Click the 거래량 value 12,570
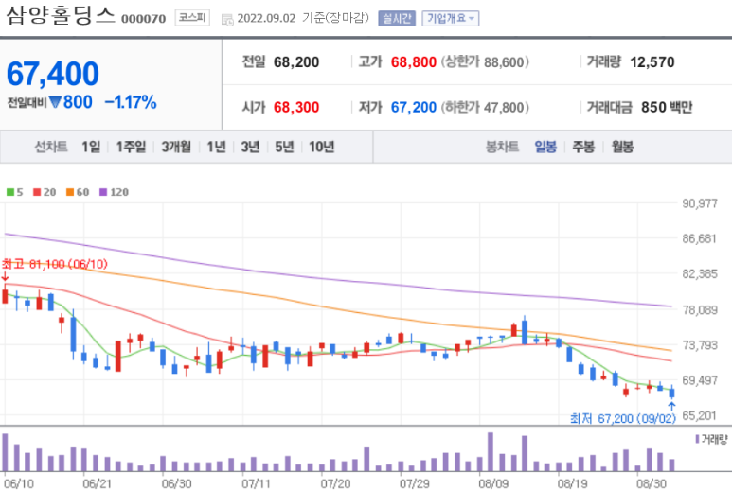The height and width of the screenshot is (490, 732). click(652, 62)
